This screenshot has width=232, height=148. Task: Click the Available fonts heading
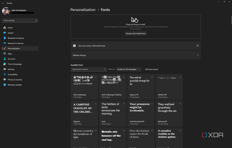tap(77, 65)
